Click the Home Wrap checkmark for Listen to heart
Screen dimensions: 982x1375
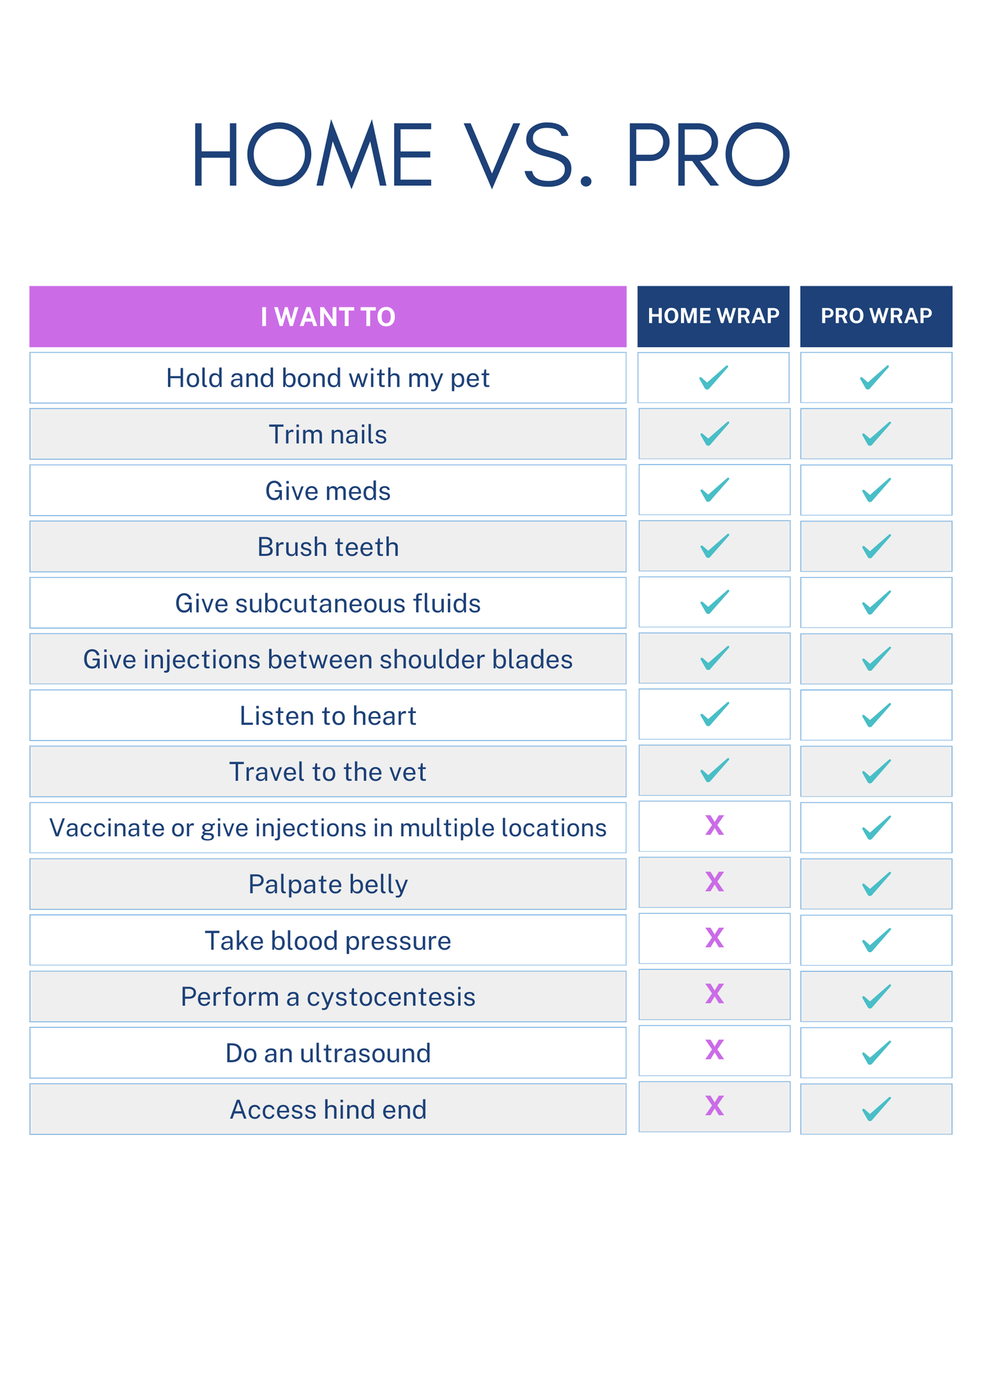[x=714, y=714]
